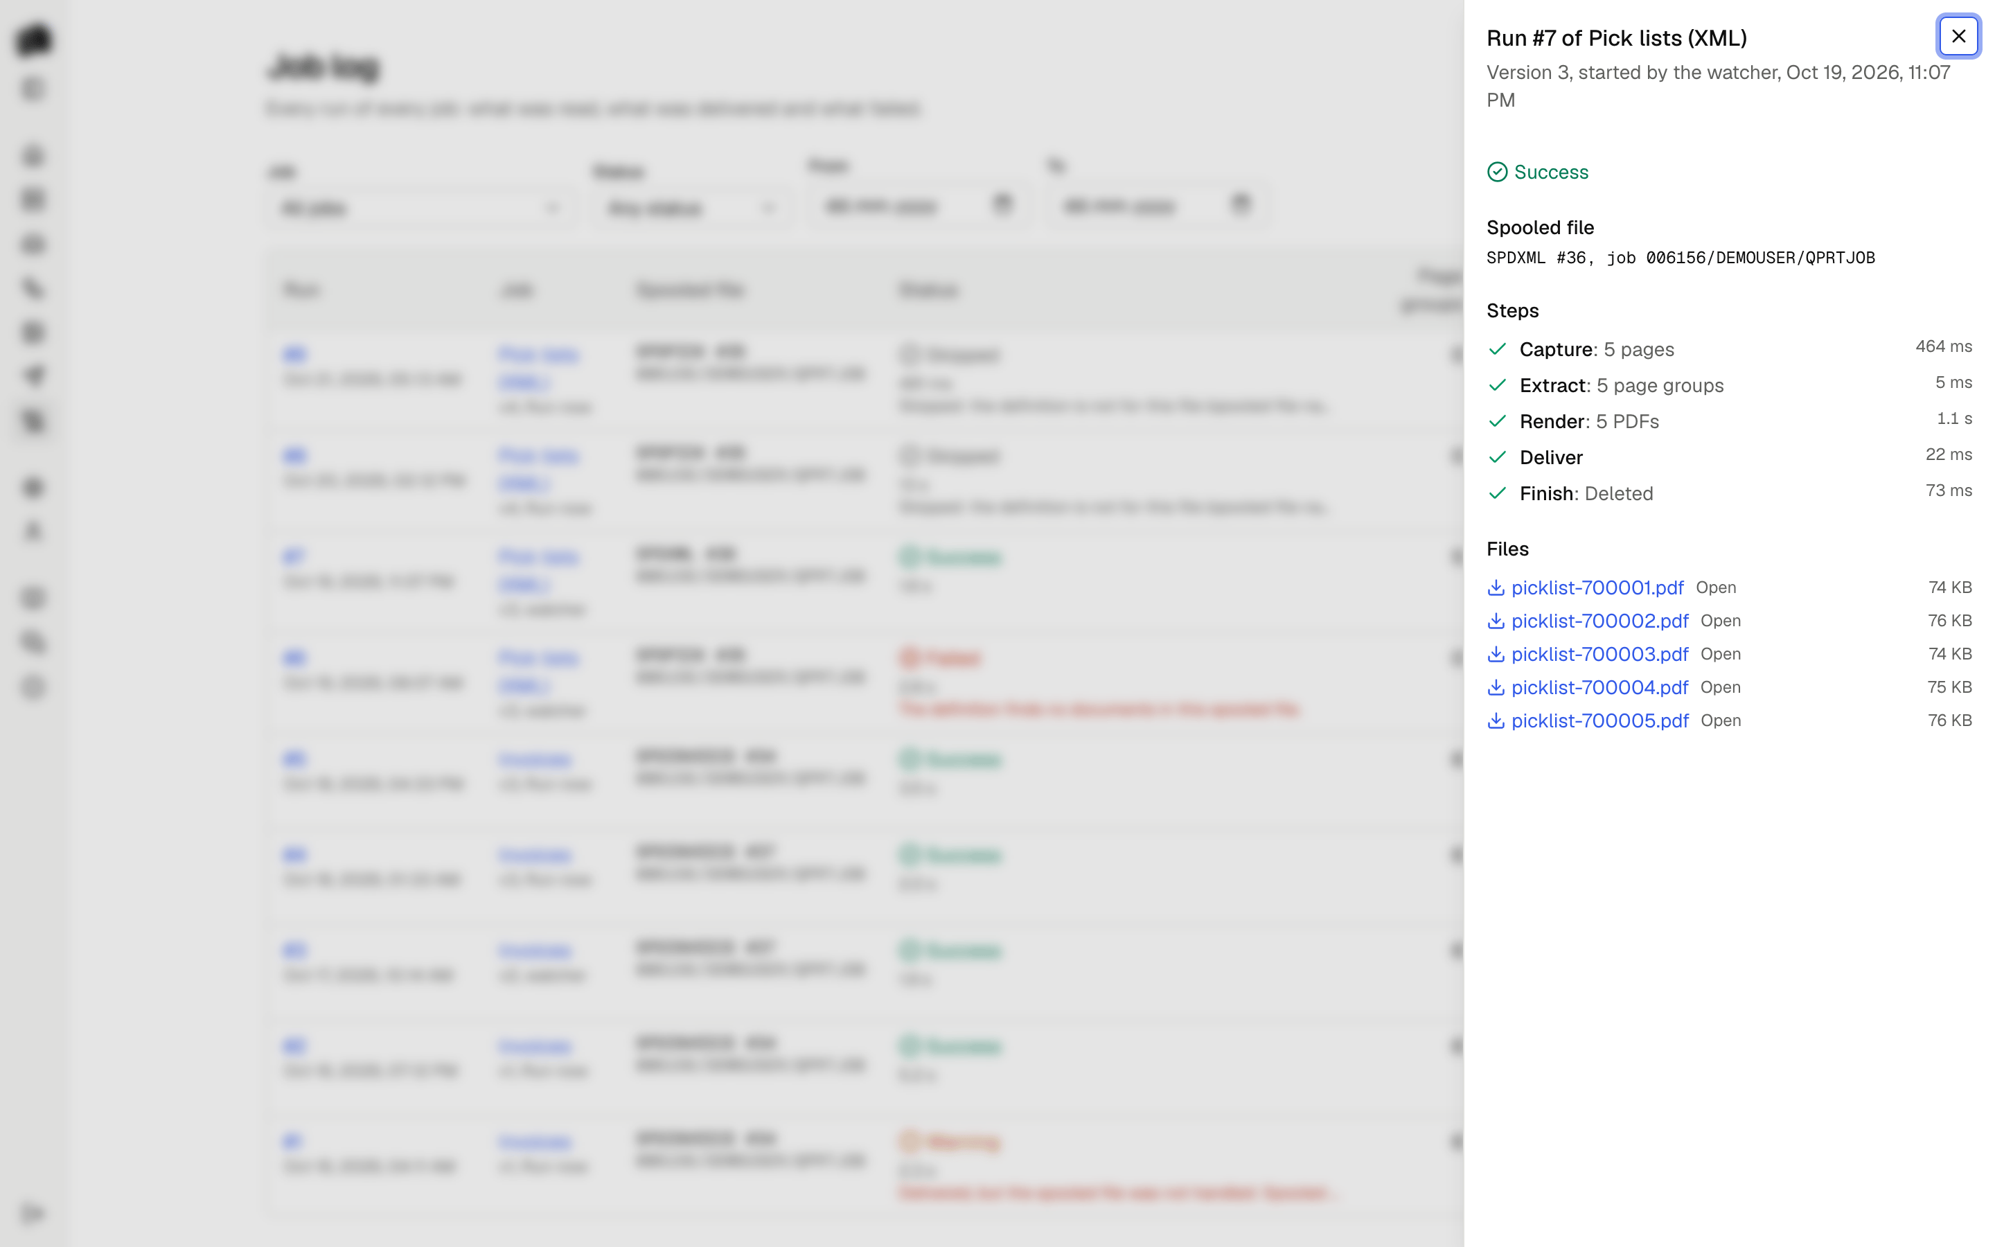
Task: Download picklist-700004.pdf via its download icon
Action: pos(1496,687)
